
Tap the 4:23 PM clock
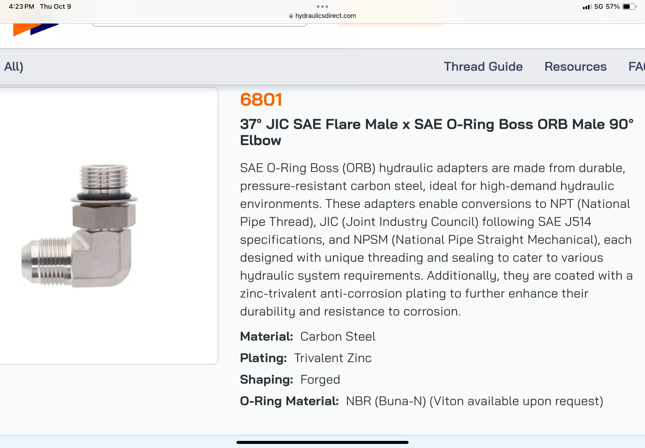21,7
